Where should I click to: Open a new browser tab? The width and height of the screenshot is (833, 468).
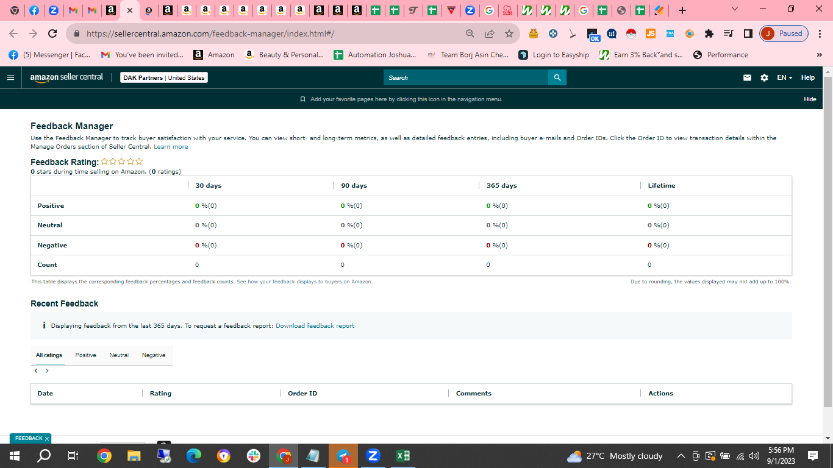click(x=682, y=10)
